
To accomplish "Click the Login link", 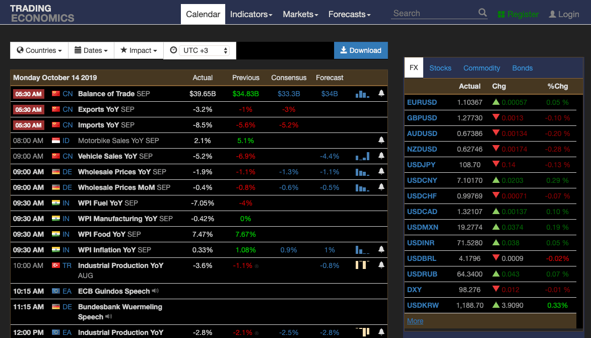I will (x=564, y=14).
